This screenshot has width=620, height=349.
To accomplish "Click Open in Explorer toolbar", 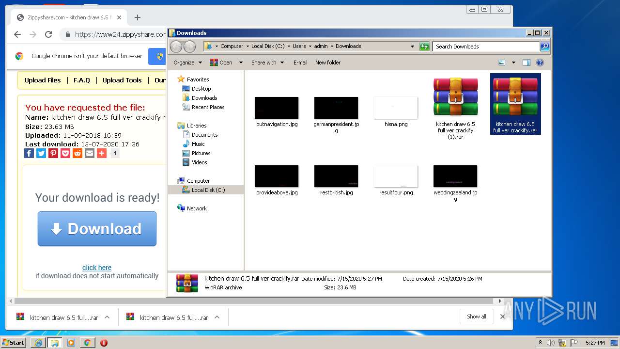I will coord(221,63).
